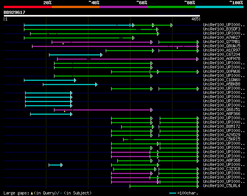Select the UniRef100_B8MI72 label
Viewport: 247px width, 196px height.
pos(222,127)
